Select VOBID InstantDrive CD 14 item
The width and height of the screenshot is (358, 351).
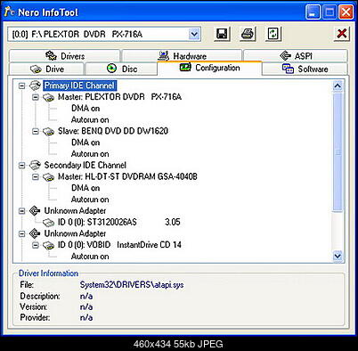119,245
